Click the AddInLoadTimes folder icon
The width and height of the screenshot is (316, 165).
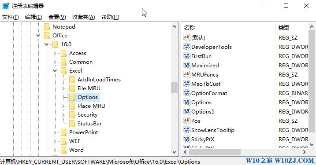click(72, 80)
